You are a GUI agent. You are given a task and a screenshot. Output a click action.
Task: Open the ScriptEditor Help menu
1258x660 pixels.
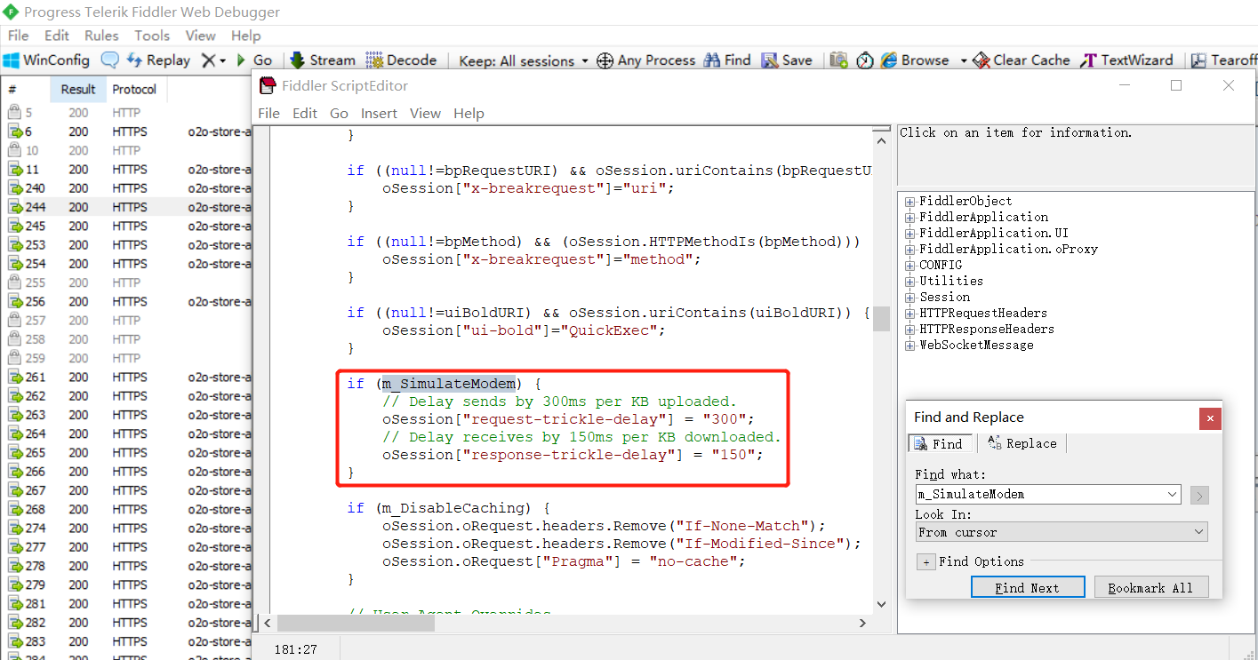469,113
